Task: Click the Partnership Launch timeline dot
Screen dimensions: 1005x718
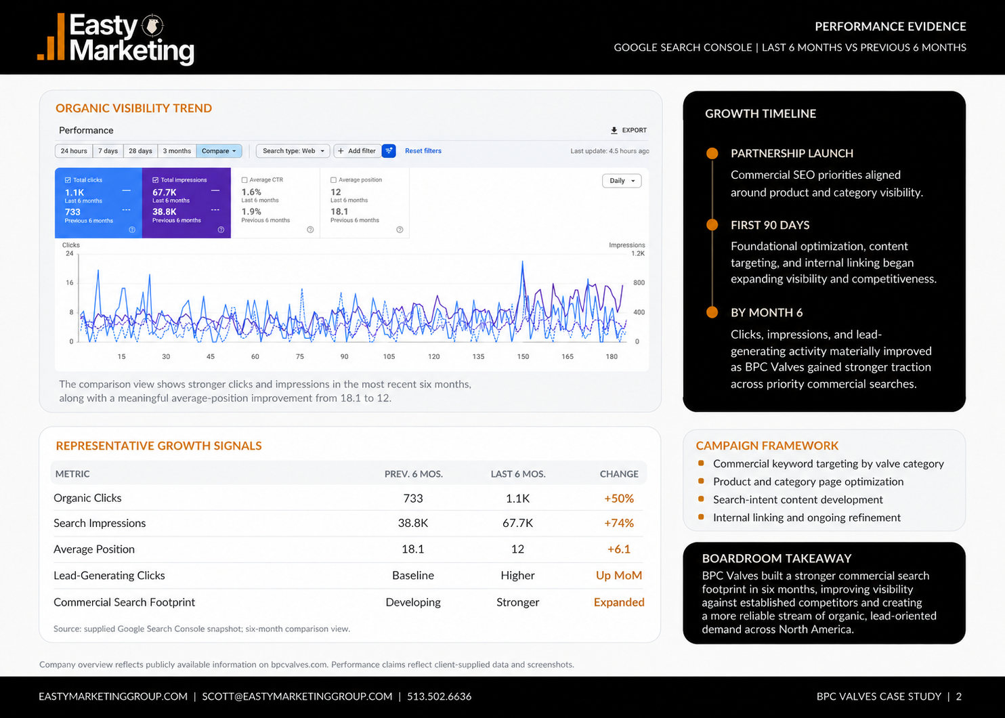Action: tap(712, 154)
